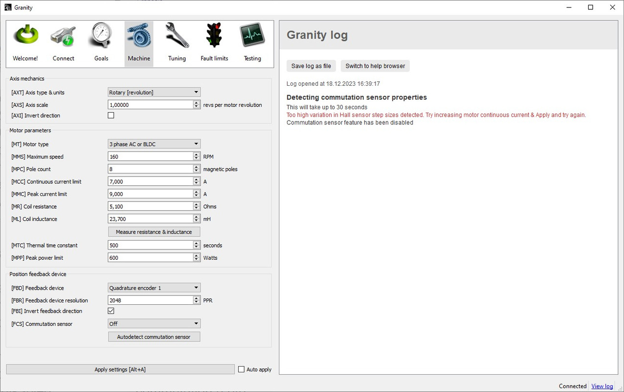Click Coil resistance spinner arrows
Screen dimensions: 624x392
[x=197, y=206]
